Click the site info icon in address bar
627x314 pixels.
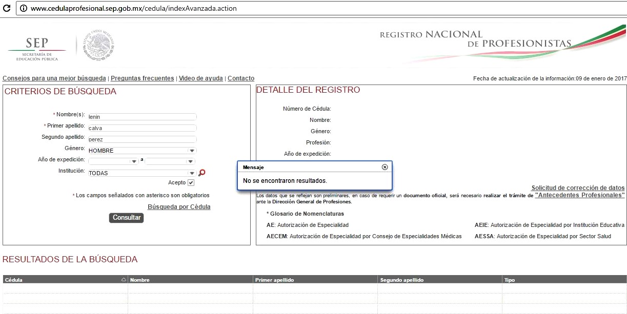[24, 9]
